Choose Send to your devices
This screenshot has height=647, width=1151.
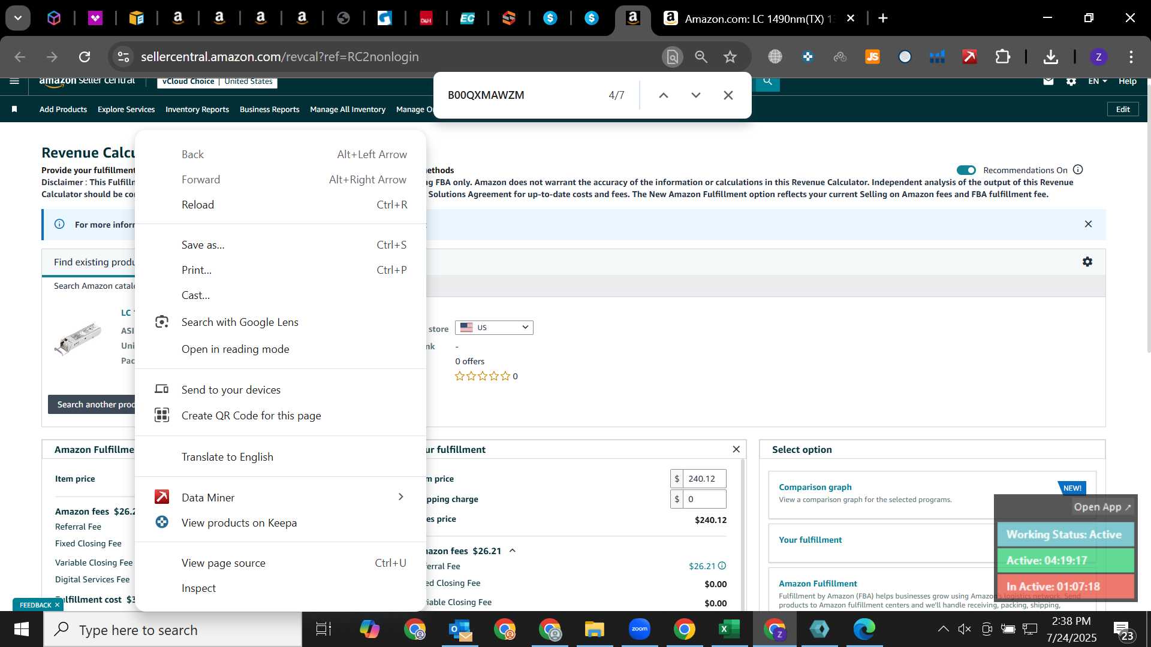tap(280, 390)
